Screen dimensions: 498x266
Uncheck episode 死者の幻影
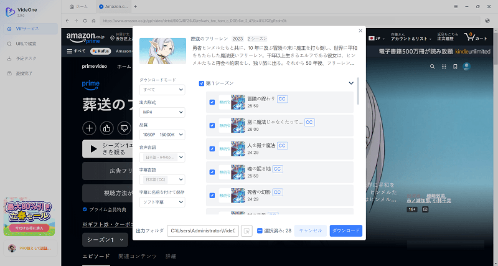(x=212, y=196)
